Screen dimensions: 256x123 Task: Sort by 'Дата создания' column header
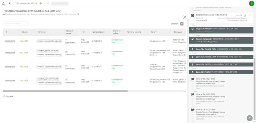[99, 32]
